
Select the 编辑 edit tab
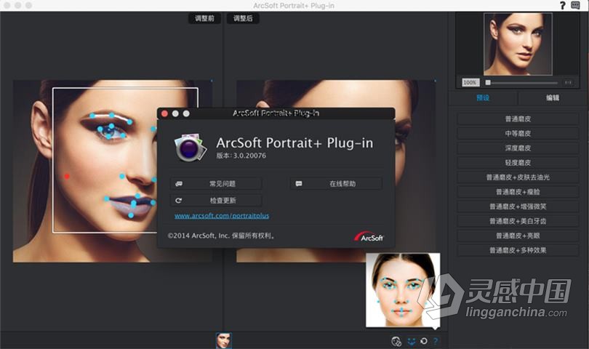(553, 98)
